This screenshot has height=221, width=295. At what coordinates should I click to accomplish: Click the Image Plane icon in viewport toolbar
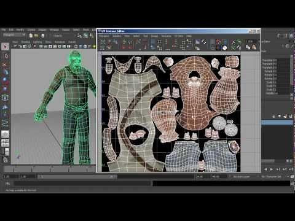click(29, 47)
